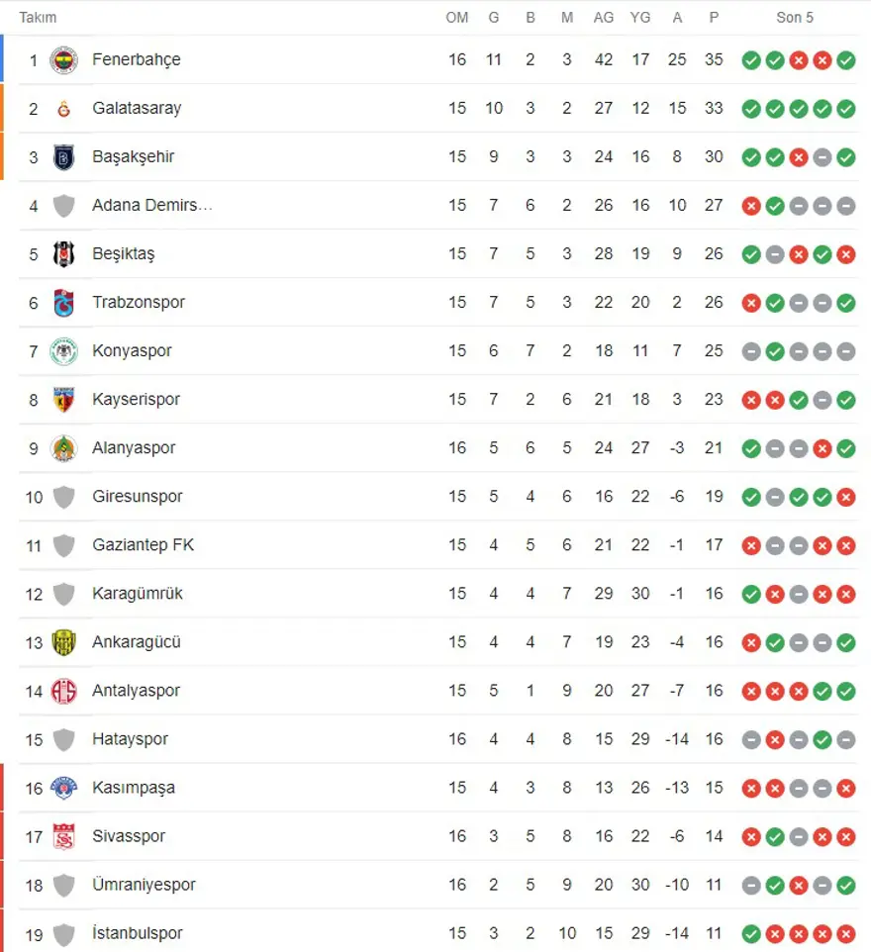Image resolution: width=871 pixels, height=952 pixels.
Task: Click the Konyaspor club badge
Action: (64, 350)
